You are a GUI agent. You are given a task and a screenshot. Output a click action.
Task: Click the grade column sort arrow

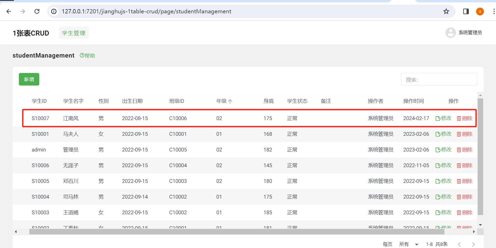(230, 102)
